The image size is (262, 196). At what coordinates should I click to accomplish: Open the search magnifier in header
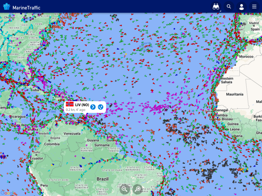[x=229, y=7]
